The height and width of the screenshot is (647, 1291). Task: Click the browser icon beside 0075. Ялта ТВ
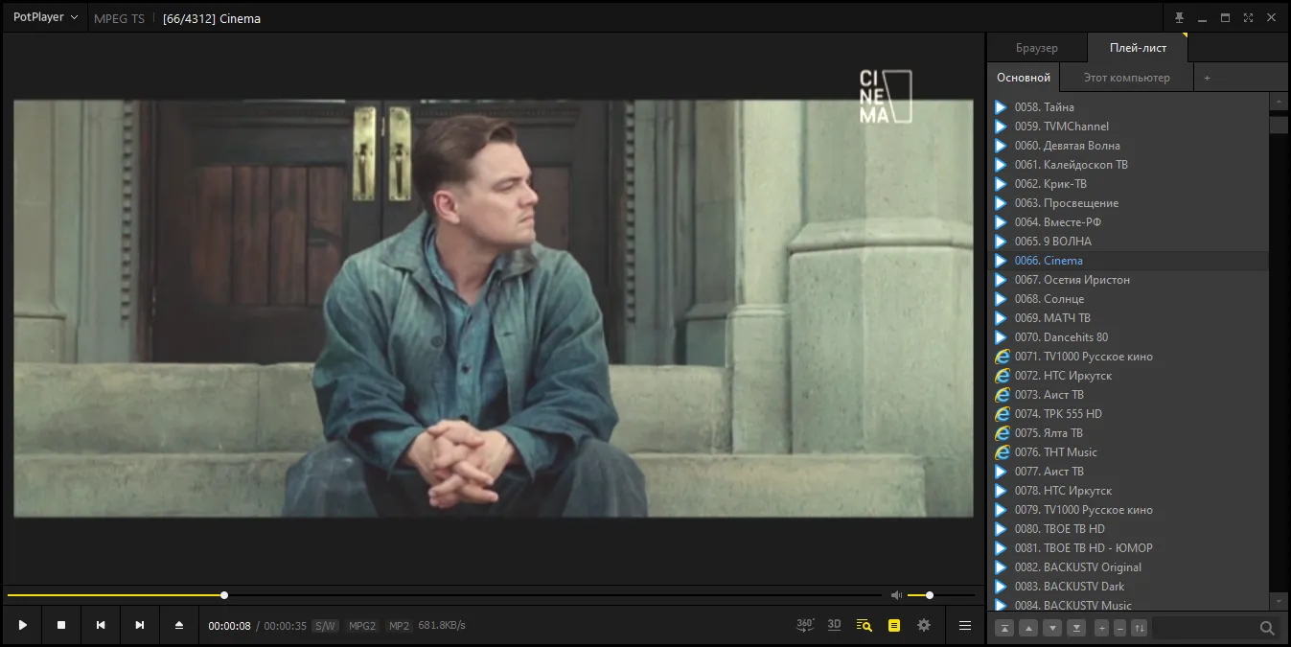pos(1003,433)
